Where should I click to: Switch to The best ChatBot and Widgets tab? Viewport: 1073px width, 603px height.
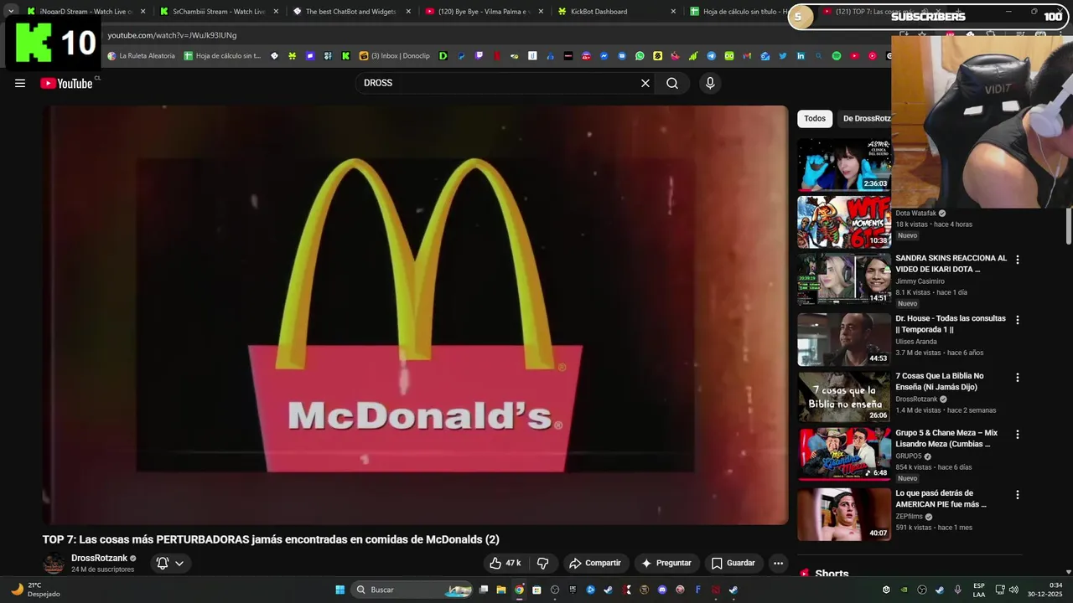(x=350, y=12)
